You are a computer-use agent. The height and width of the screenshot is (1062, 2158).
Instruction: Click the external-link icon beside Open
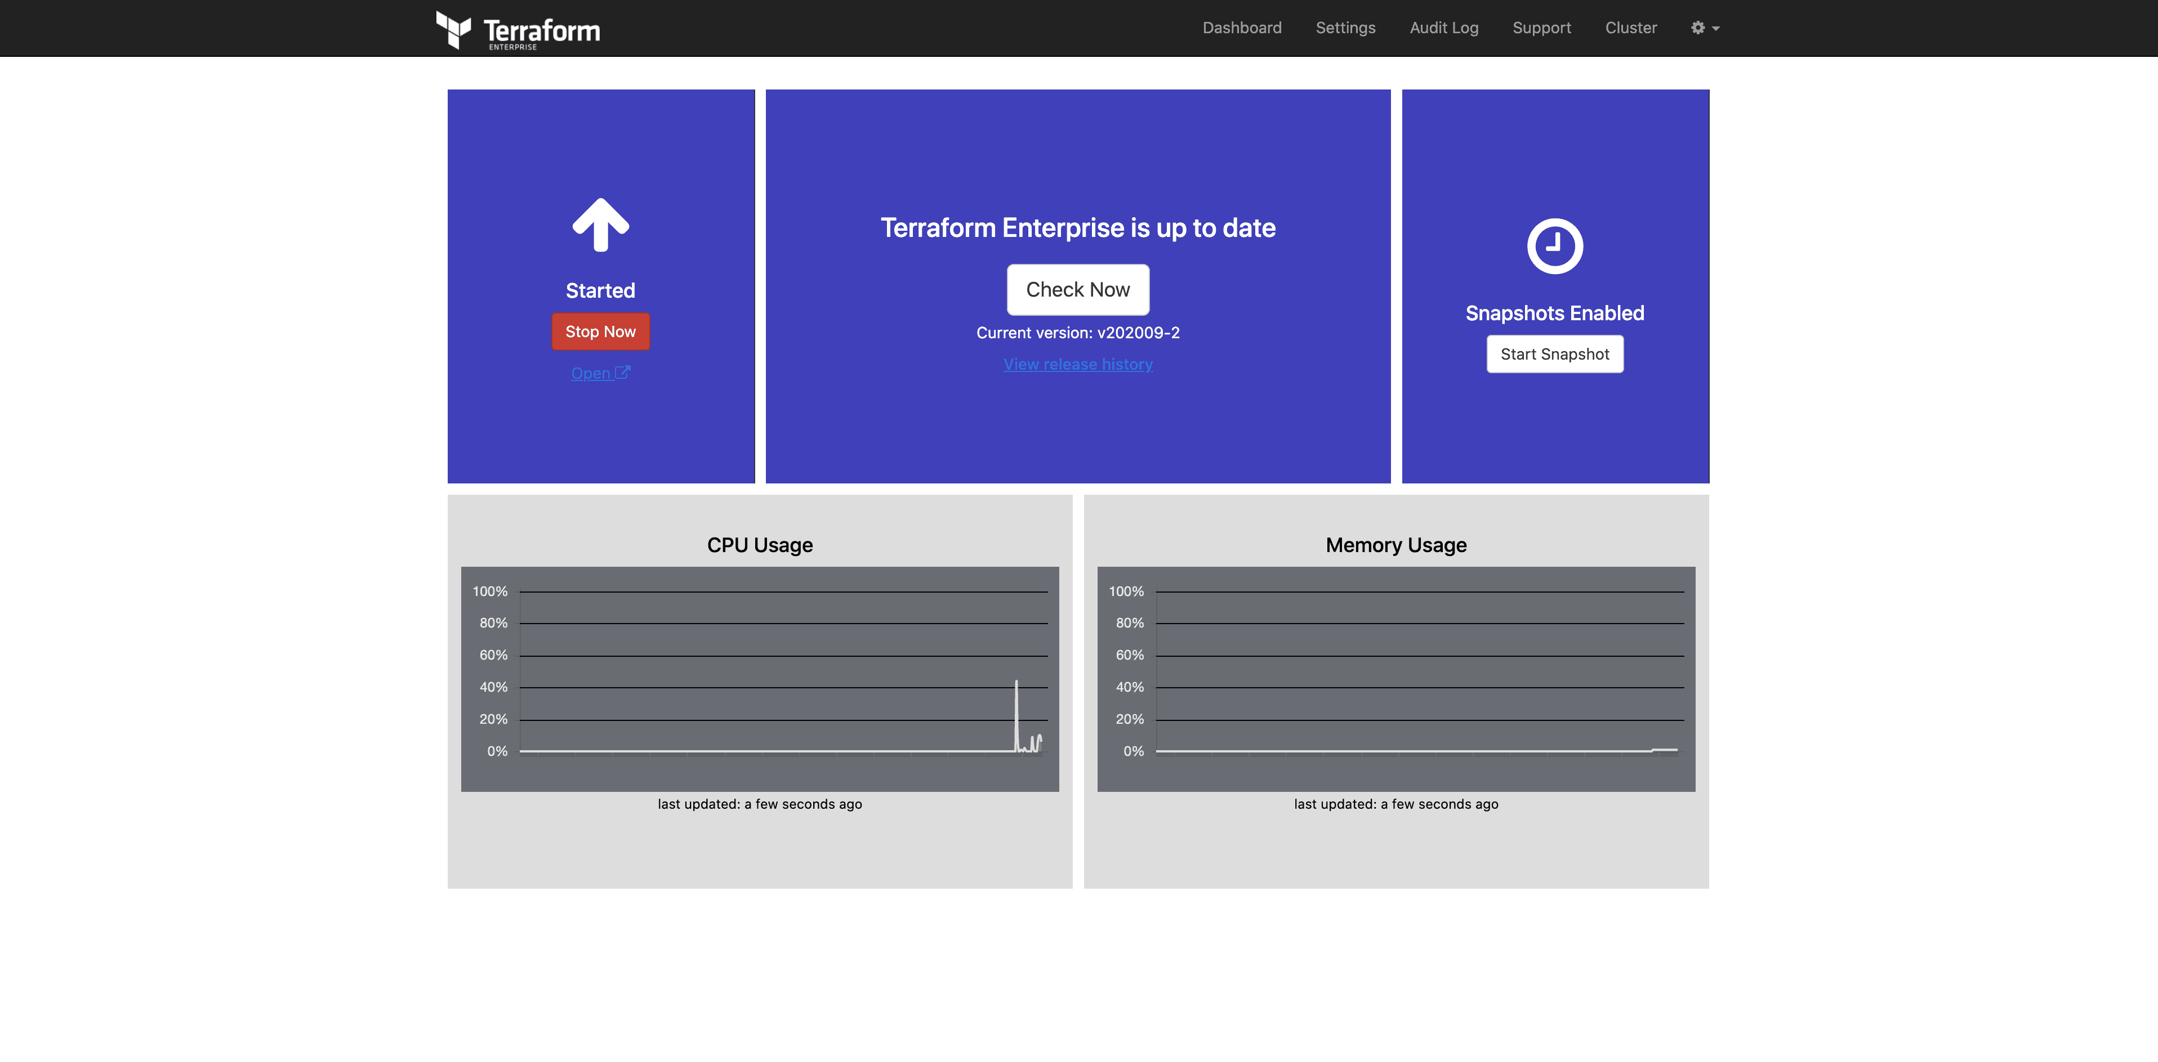tap(622, 373)
